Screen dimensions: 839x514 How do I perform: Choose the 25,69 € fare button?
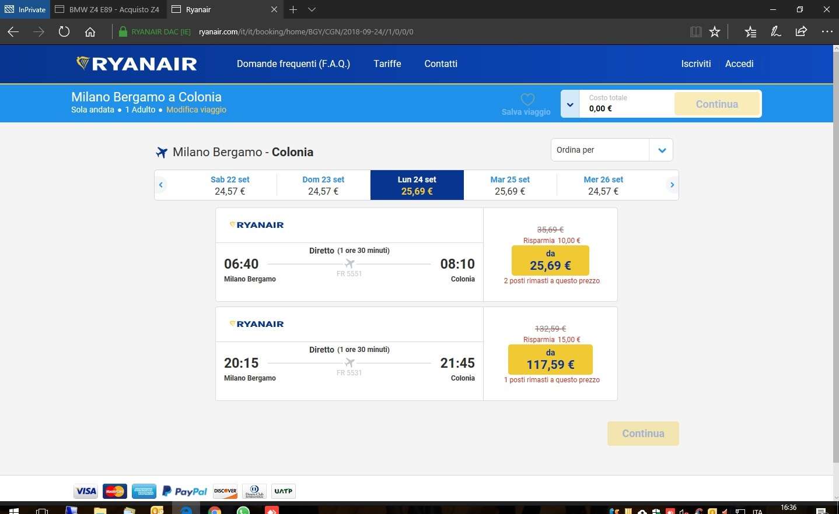(550, 260)
